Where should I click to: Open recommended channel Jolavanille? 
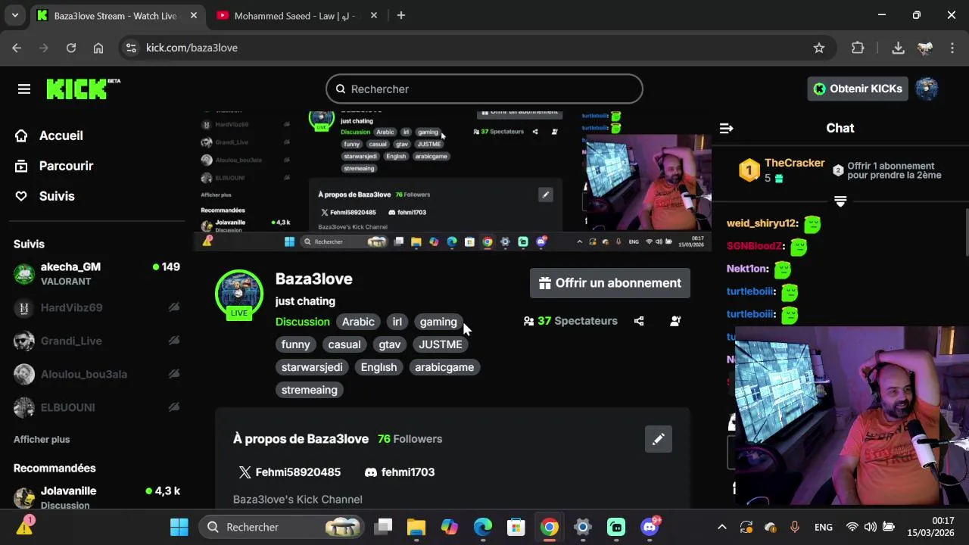pyautogui.click(x=97, y=497)
